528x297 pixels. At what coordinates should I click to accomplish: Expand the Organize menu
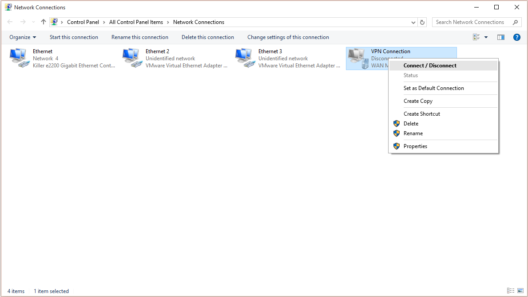(22, 37)
